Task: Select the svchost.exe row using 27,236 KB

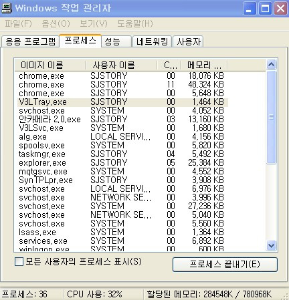Action: (122, 206)
